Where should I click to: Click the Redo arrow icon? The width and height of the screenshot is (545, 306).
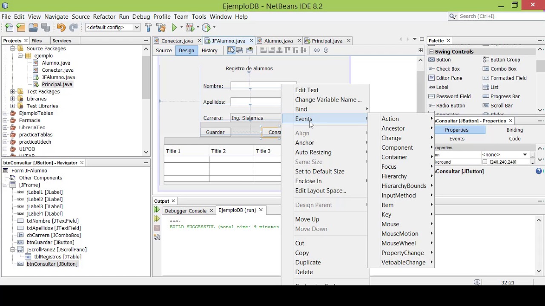coord(74,27)
